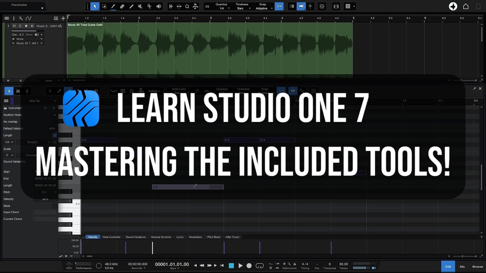The height and width of the screenshot is (273, 486).
Task: Open the 1/4 length dropdown in the editor
Action: click(x=9, y=142)
